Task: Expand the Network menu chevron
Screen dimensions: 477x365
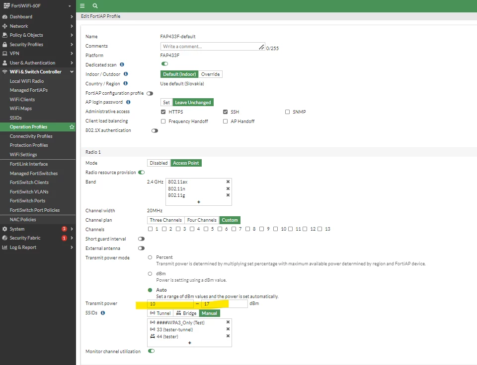Action: tap(72, 26)
